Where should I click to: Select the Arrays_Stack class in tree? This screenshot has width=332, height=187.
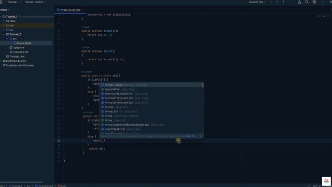pos(24,43)
